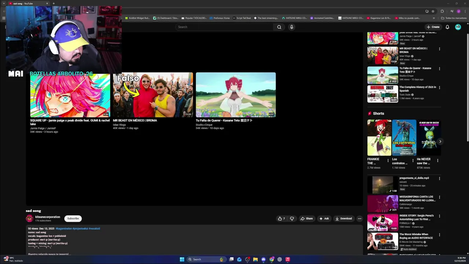This screenshot has height=264, width=469.
Task: Open the FRANKIE short thumbnail
Action: point(379,137)
